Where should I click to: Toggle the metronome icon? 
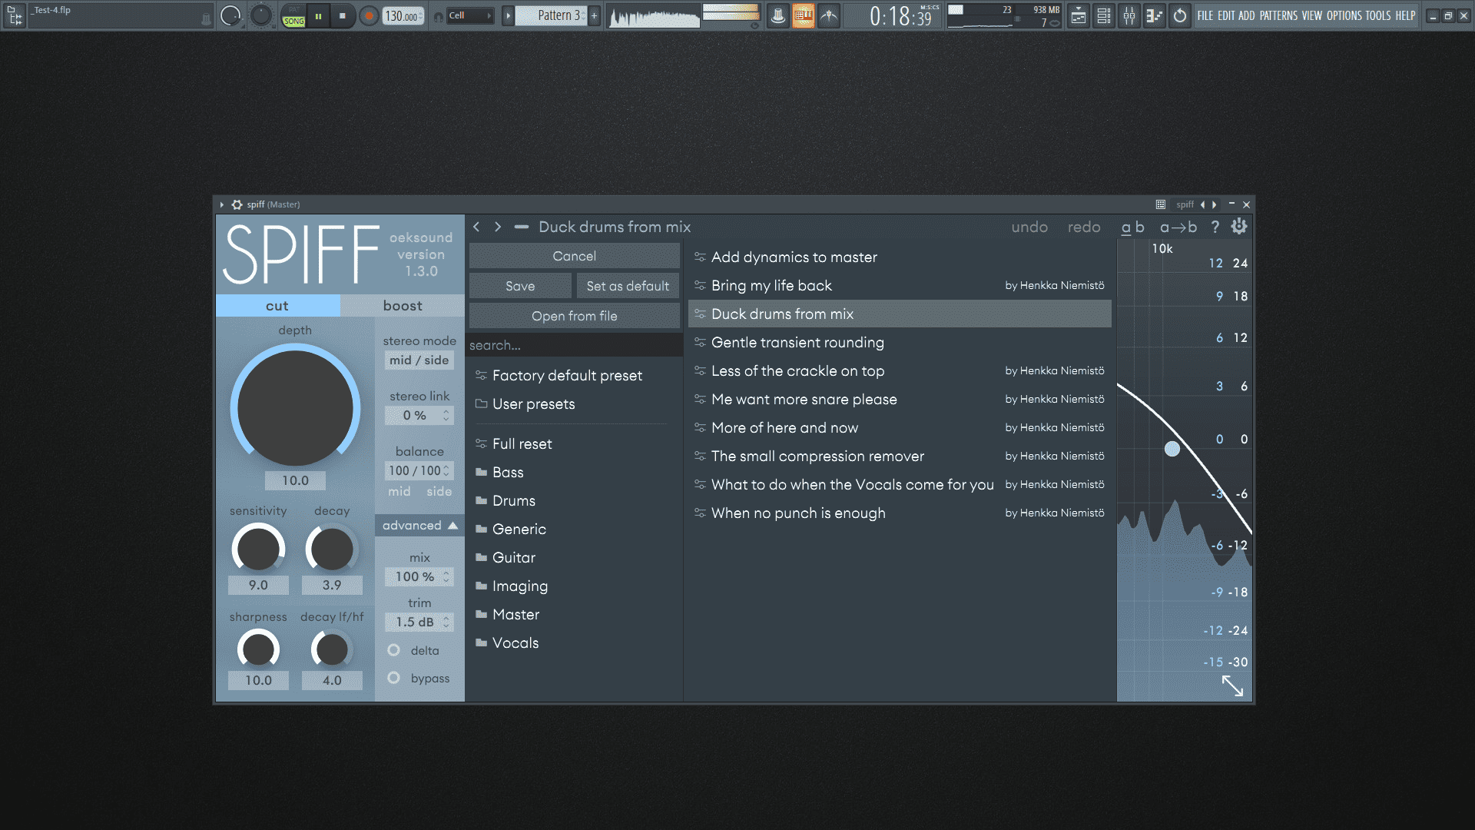pyautogui.click(x=778, y=15)
